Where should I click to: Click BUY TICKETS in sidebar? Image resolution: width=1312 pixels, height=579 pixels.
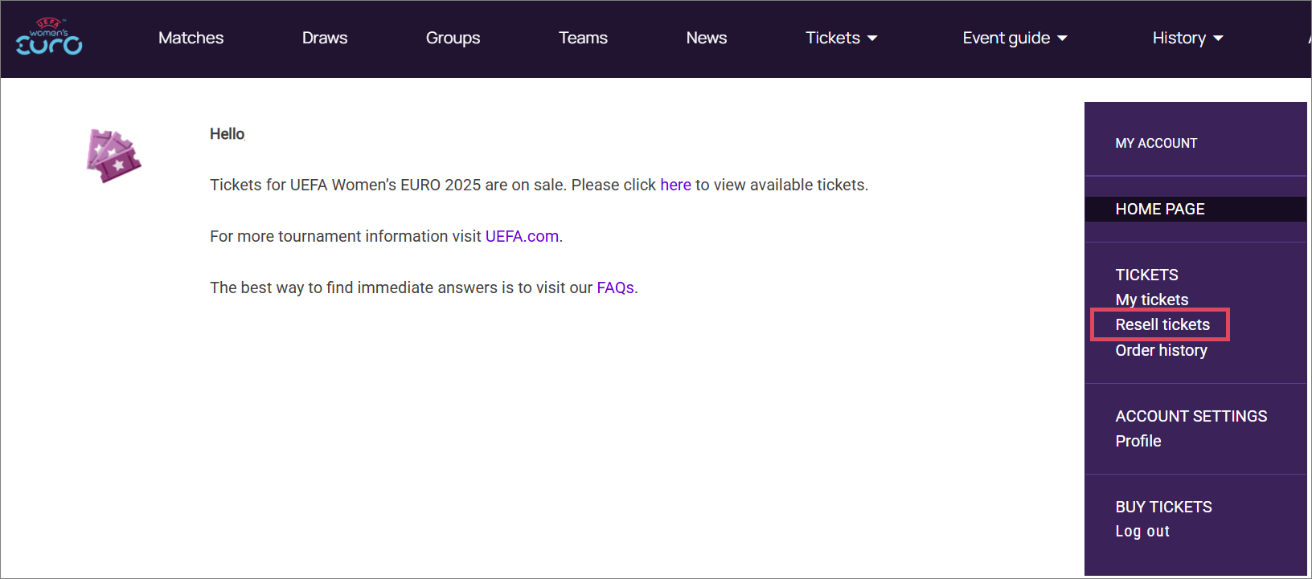pyautogui.click(x=1163, y=507)
